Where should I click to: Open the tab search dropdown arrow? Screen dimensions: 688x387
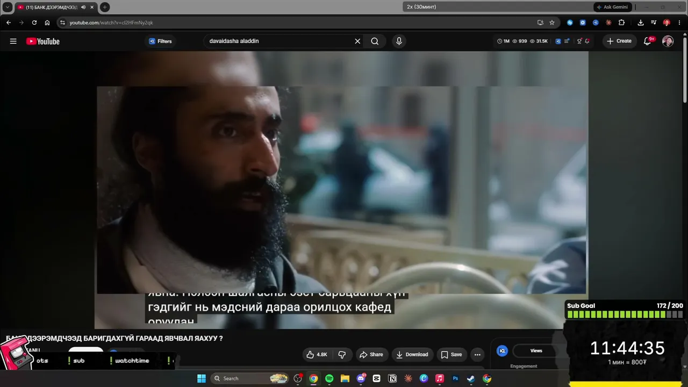(x=8, y=7)
